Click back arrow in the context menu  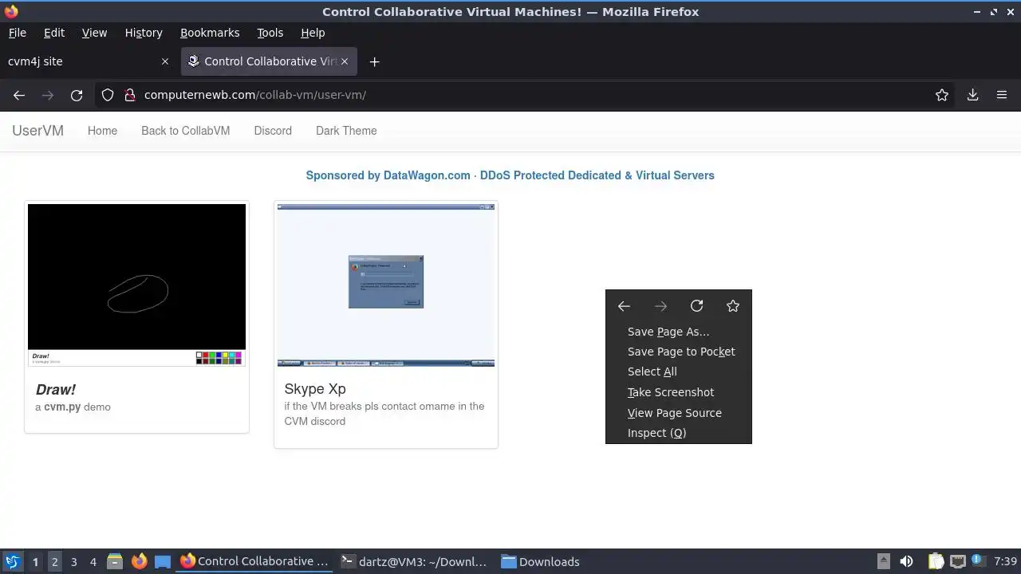(x=624, y=306)
